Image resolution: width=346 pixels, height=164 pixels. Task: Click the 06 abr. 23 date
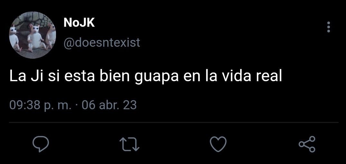[109, 105]
